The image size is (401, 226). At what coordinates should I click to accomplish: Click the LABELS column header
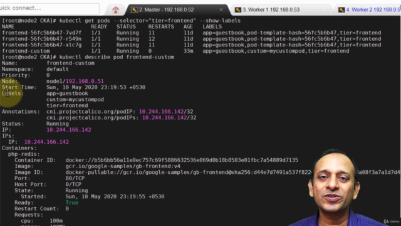[212, 26]
